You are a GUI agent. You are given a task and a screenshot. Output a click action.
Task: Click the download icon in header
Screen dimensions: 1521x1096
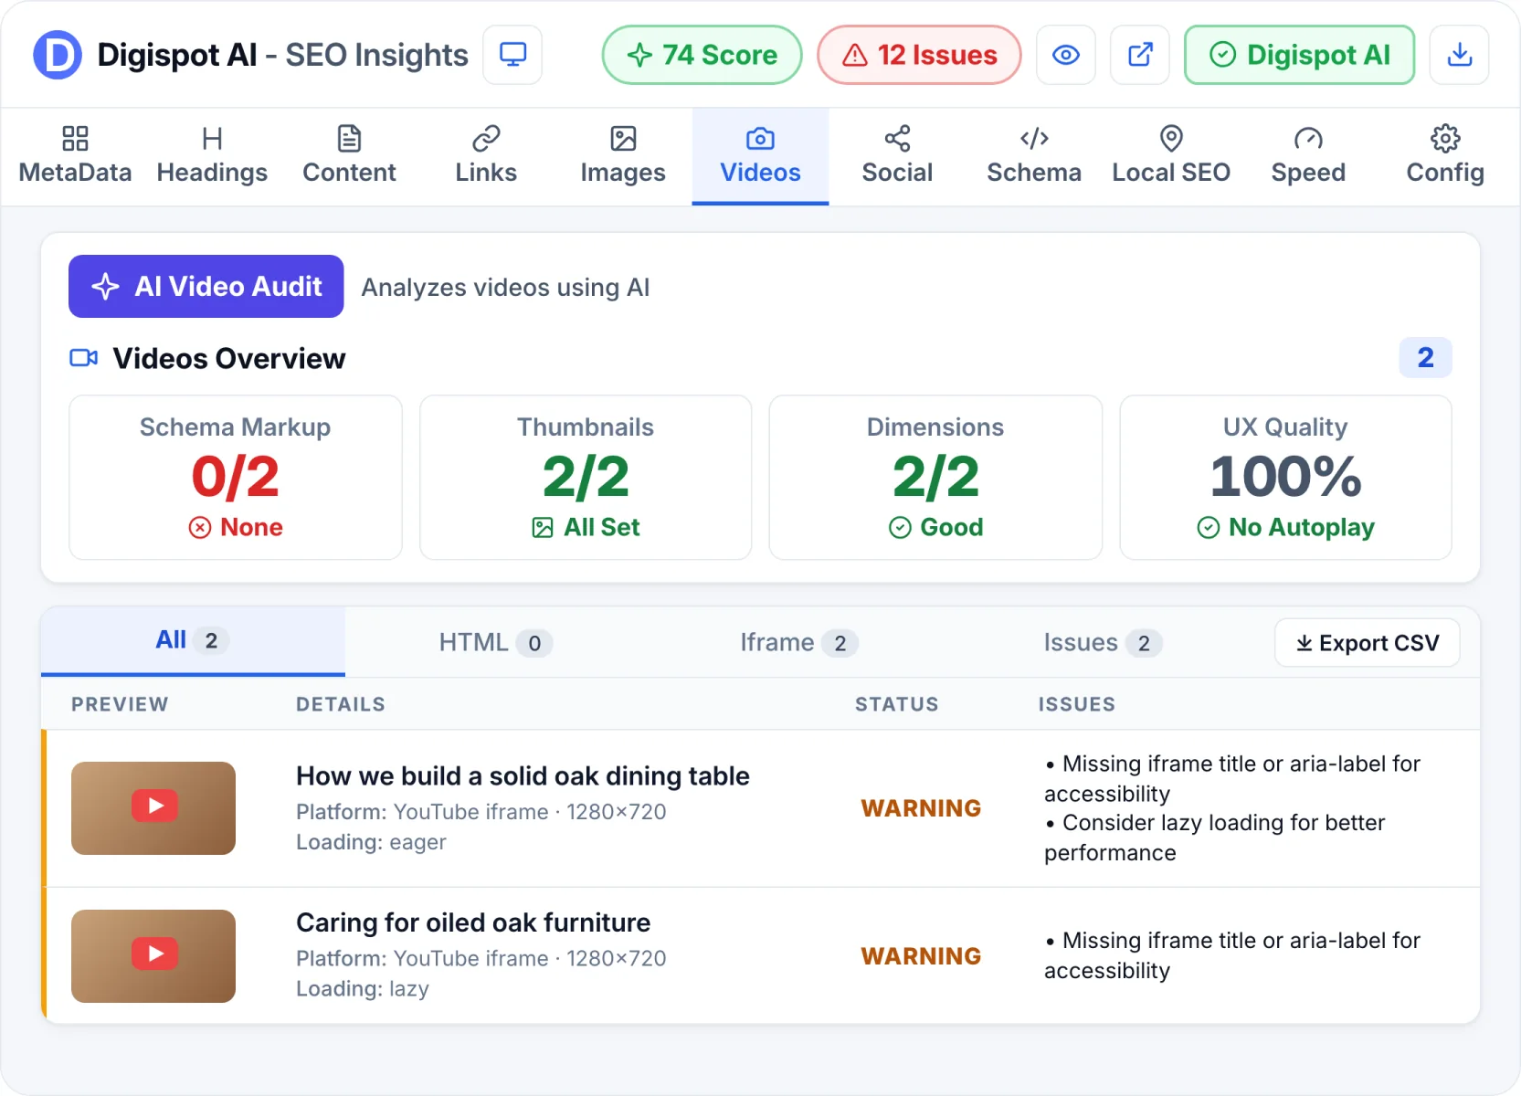1460,55
